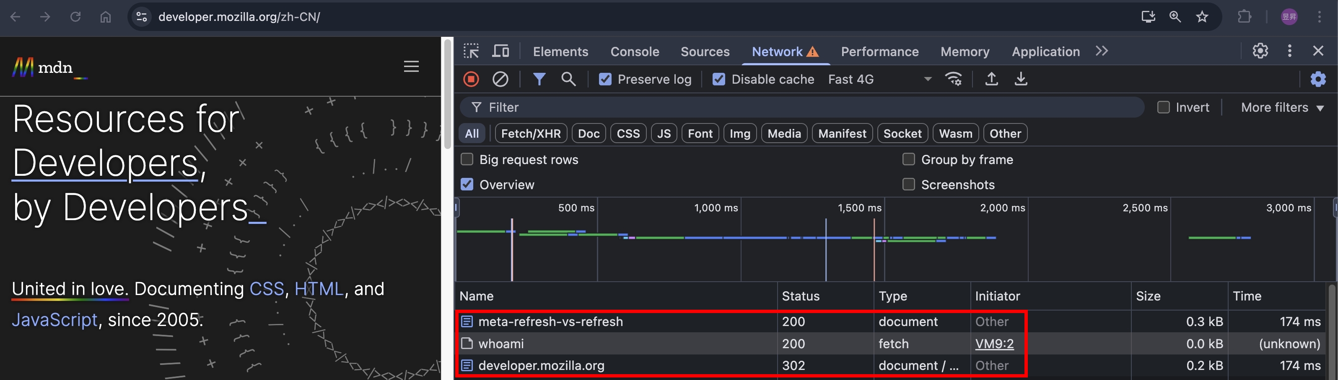This screenshot has height=380, width=1338.
Task: Bookmark this page with the star icon
Action: [1202, 17]
